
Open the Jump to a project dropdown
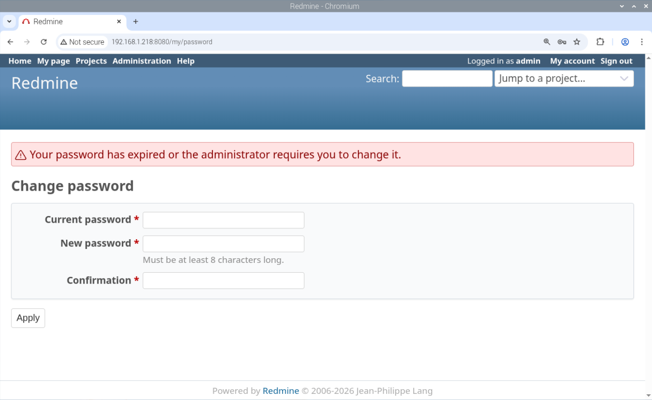[564, 78]
